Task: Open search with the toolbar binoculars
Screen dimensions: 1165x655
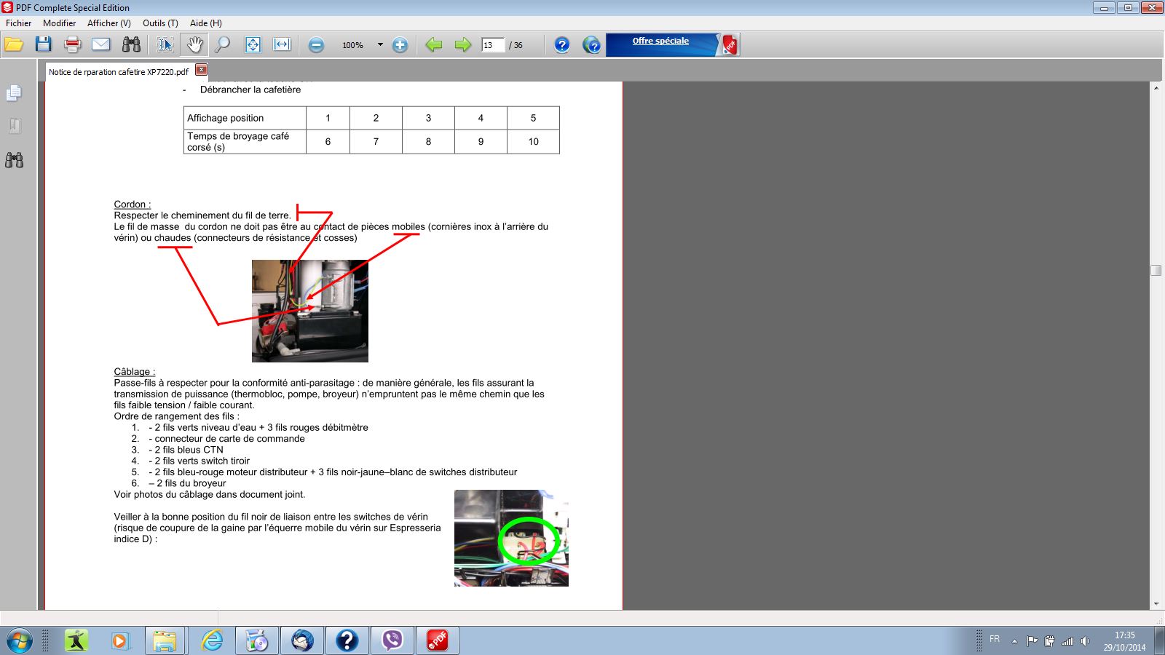Action: click(x=131, y=45)
